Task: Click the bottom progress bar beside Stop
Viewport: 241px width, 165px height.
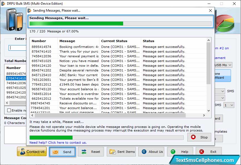Action: point(106,137)
